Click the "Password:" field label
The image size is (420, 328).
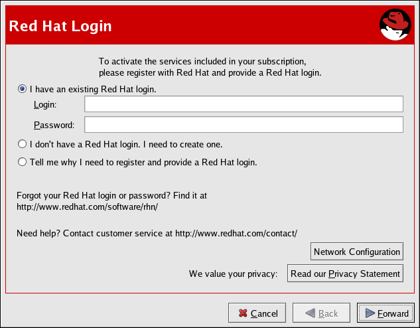point(54,125)
